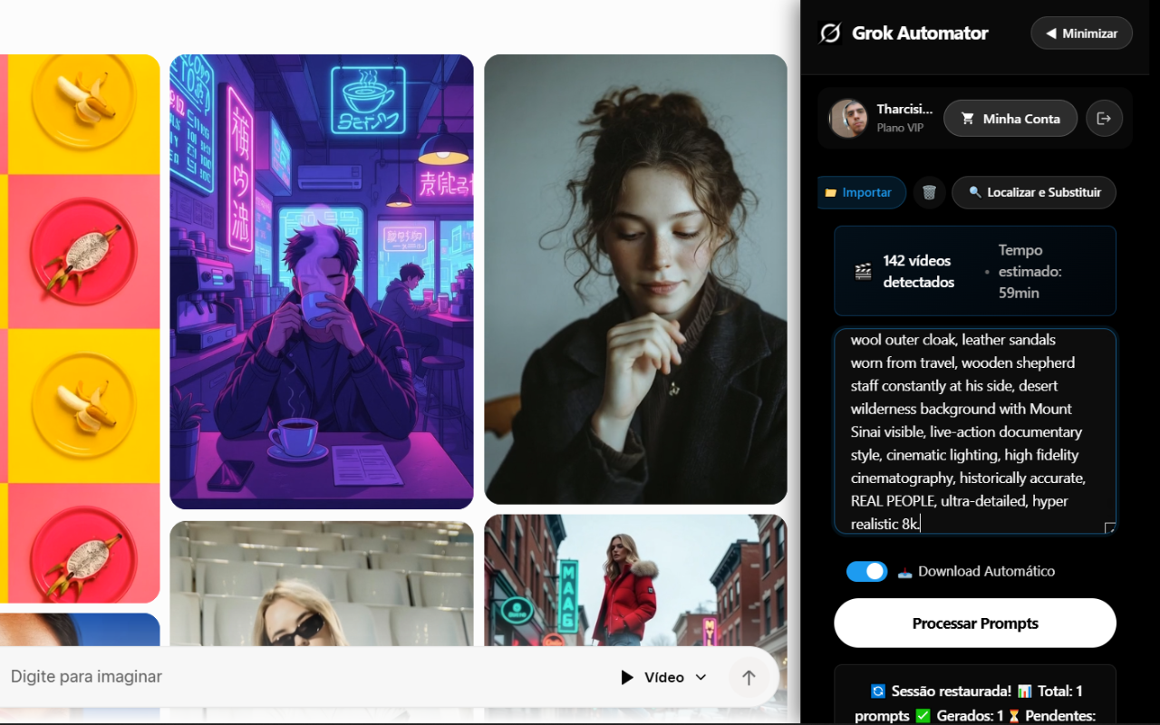1160x725 pixels.
Task: Open the curly-haired woman portrait thumbnail
Action: 635,279
